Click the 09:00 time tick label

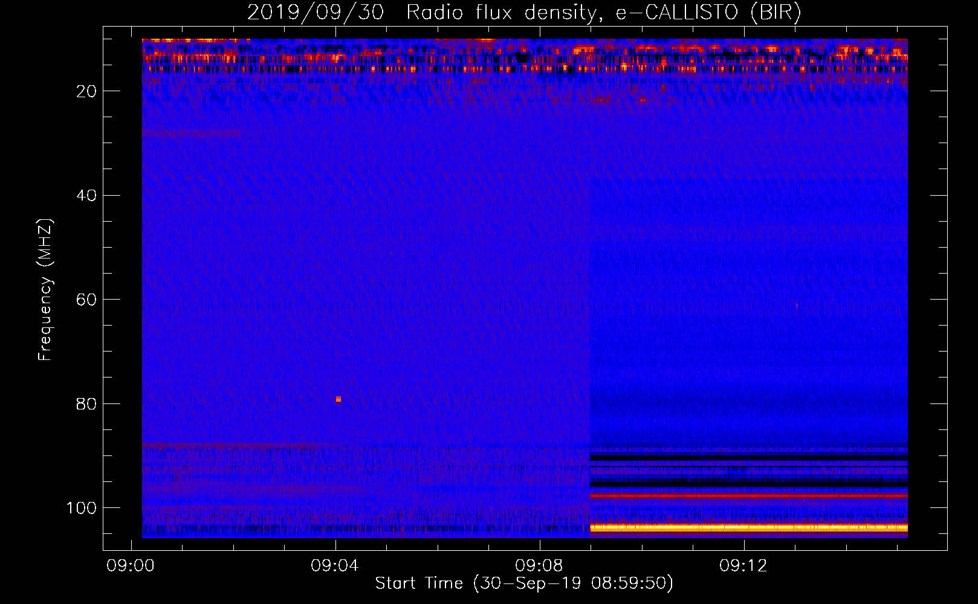pyautogui.click(x=131, y=566)
